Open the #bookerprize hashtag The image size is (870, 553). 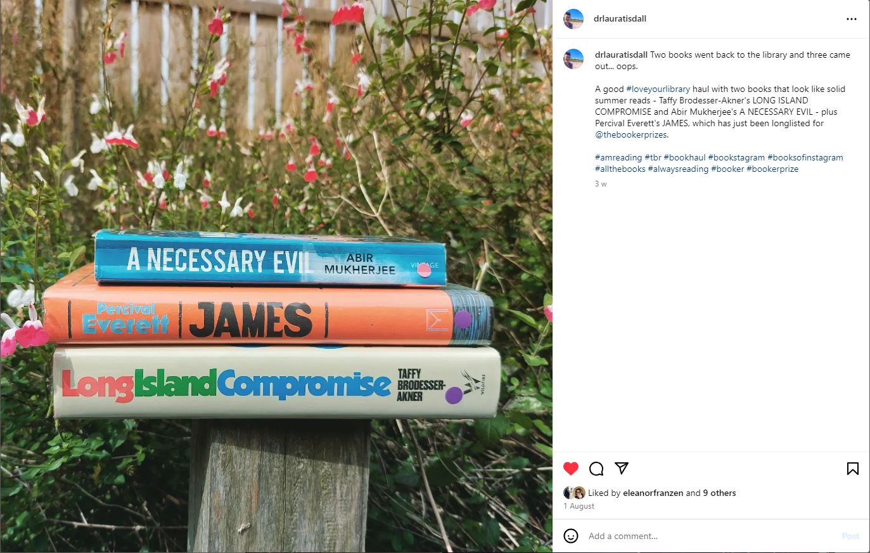(x=772, y=169)
